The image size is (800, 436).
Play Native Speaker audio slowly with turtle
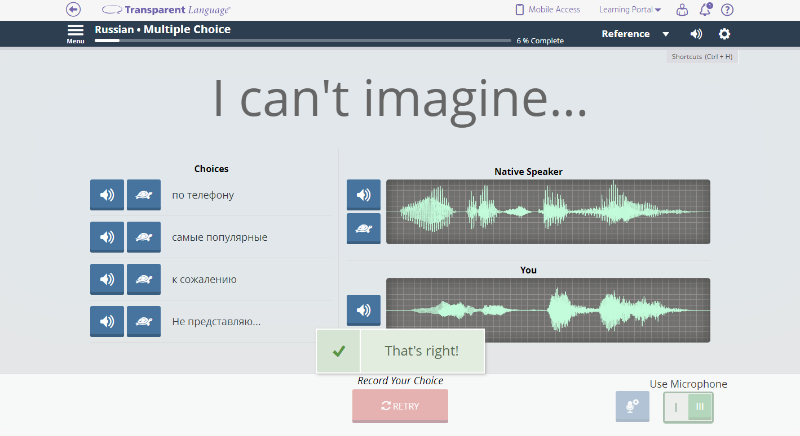point(363,228)
